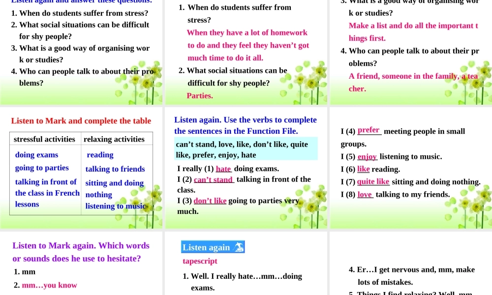Click question '4. Who can people talk to' in top-left slide
Image resolution: width=492 pixels, height=295 pixels.
(82, 77)
